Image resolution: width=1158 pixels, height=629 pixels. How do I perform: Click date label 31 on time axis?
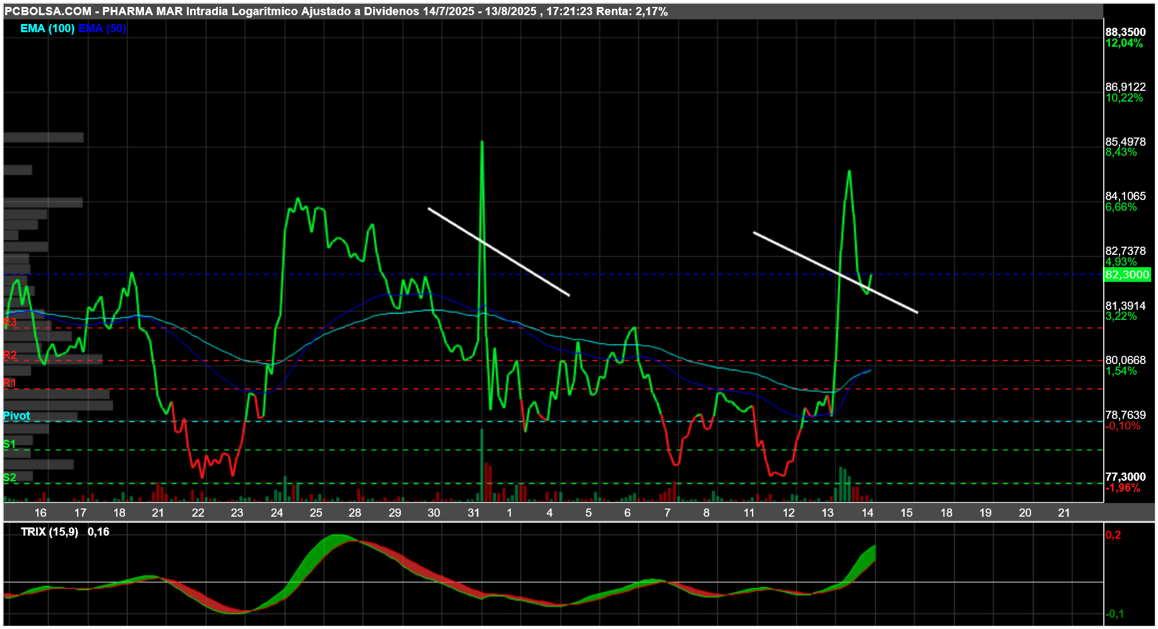[x=474, y=513]
